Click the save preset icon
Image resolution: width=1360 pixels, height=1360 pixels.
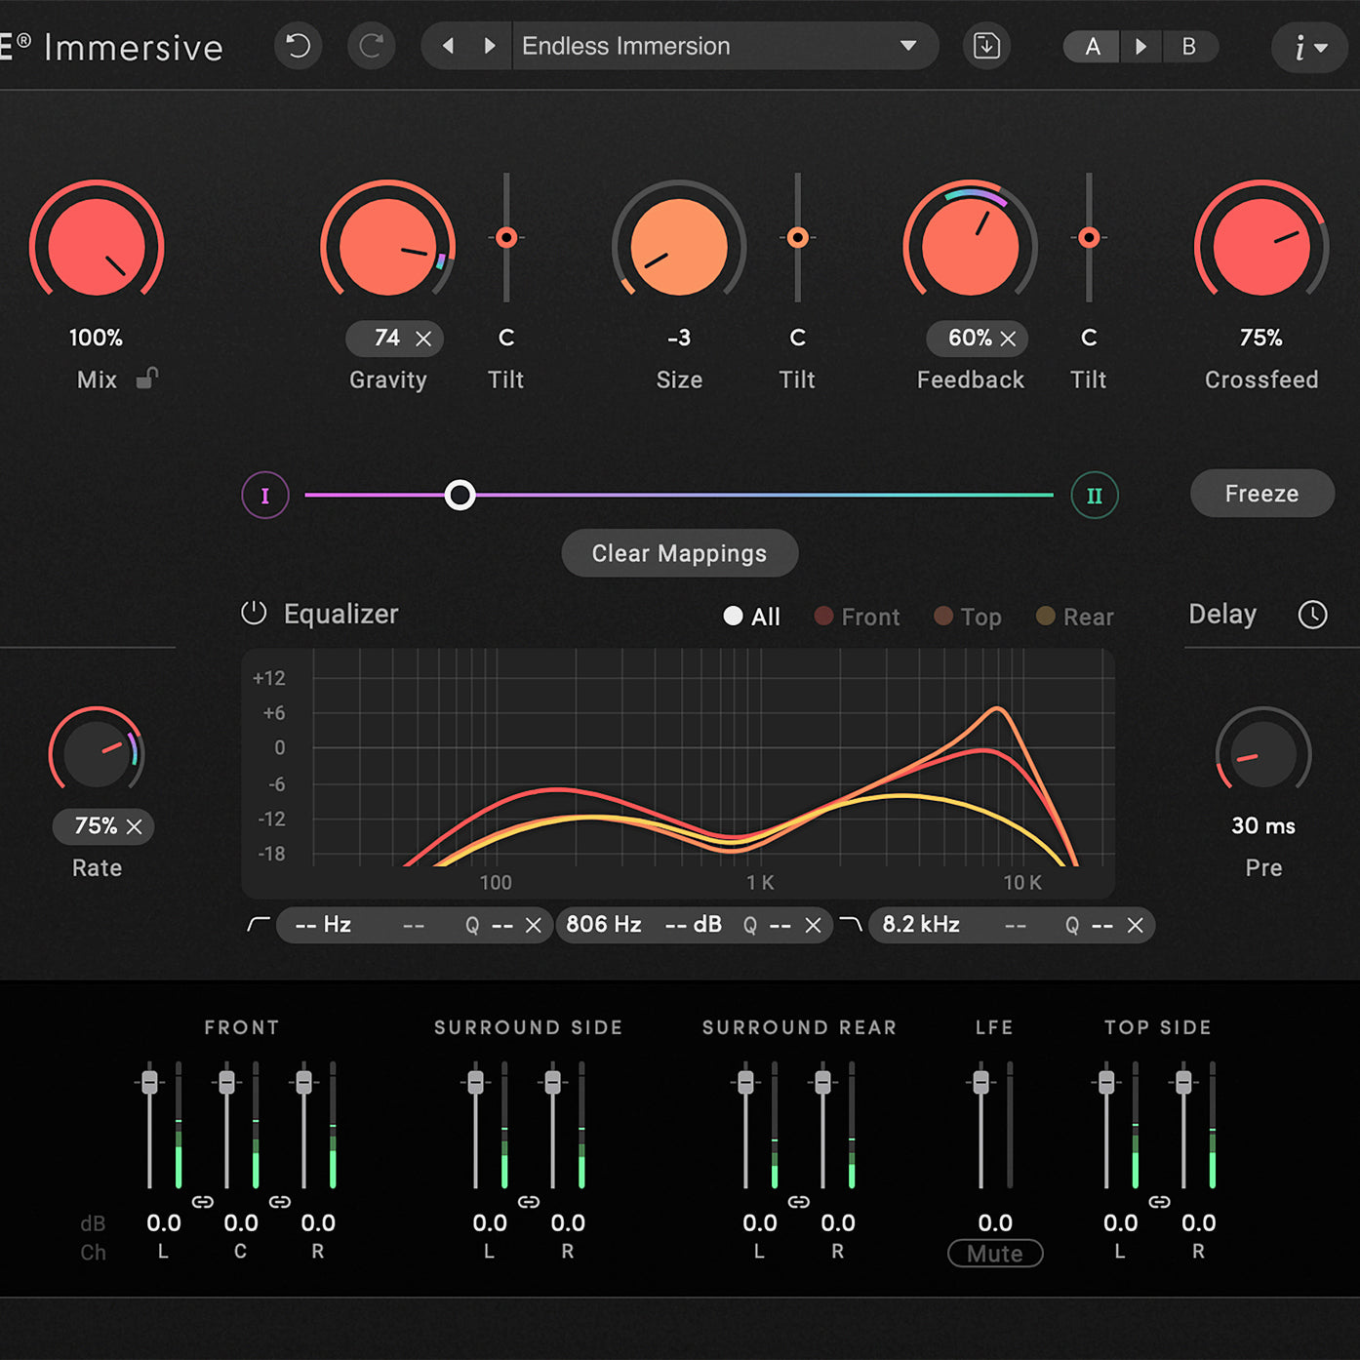coord(985,45)
